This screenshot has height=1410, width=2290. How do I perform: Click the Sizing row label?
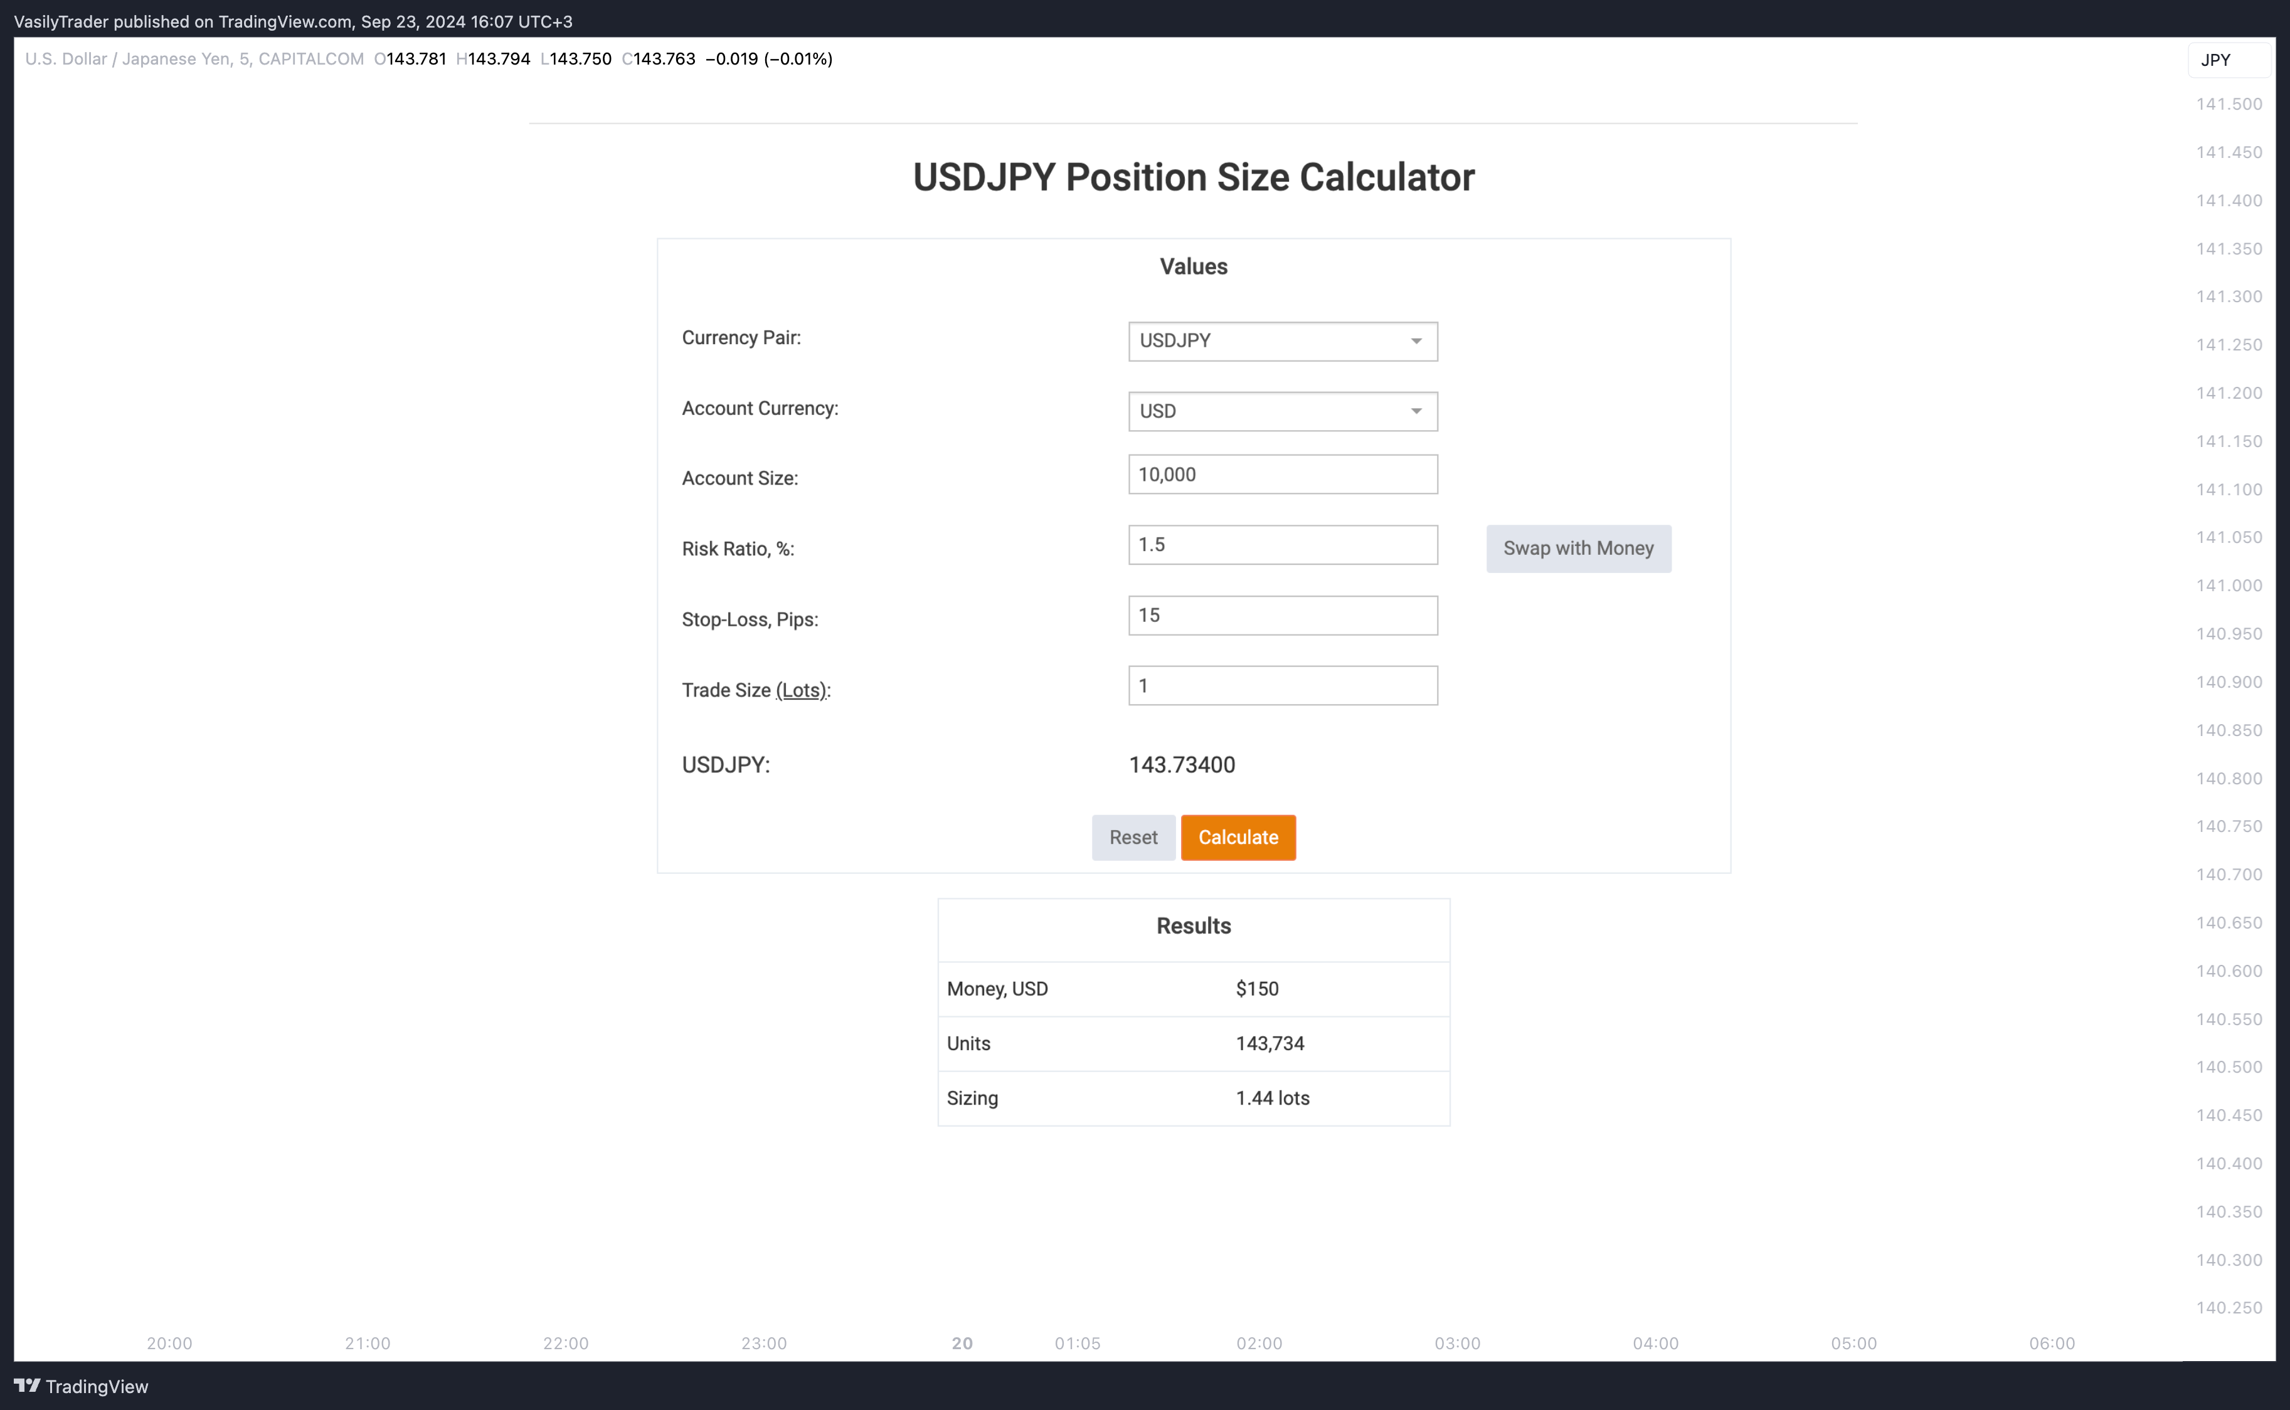pos(972,1098)
